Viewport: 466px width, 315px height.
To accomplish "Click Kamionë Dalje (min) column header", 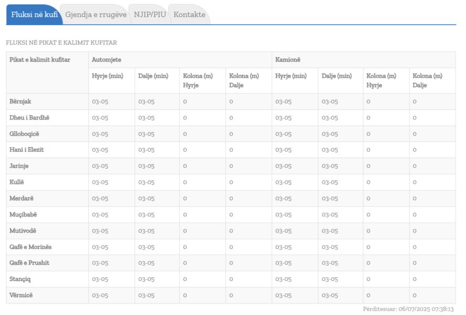I will click(337, 76).
